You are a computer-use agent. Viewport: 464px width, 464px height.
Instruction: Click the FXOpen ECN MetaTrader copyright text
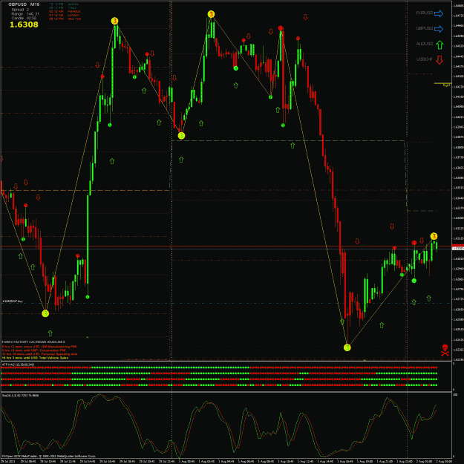50,457
